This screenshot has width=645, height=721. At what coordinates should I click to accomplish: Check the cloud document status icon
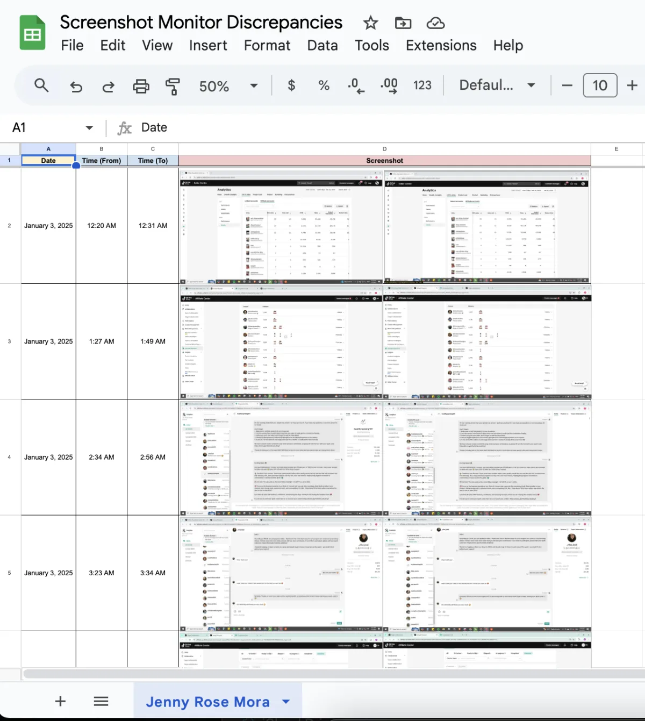click(435, 23)
